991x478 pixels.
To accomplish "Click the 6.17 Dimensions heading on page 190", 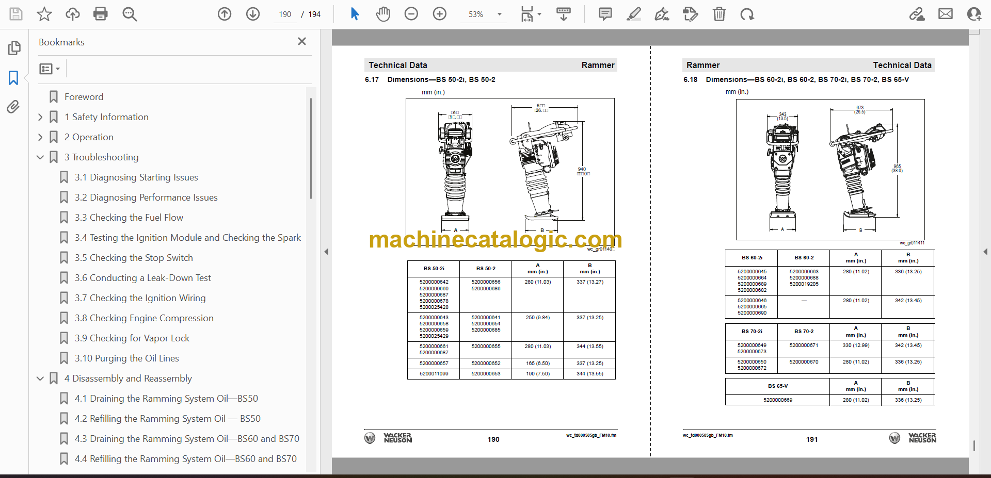I will tap(430, 79).
